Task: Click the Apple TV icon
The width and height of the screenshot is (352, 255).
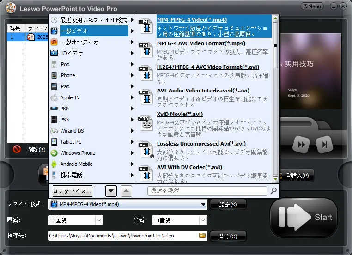Action: click(54, 97)
